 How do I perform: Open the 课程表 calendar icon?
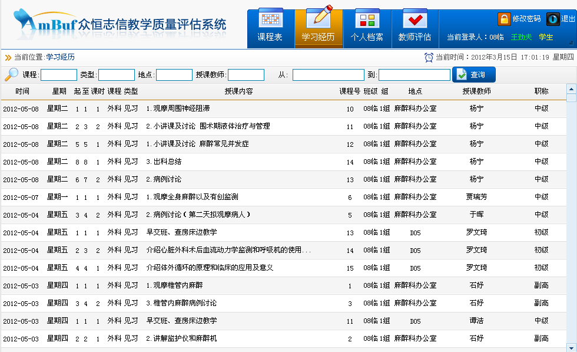pos(270,18)
